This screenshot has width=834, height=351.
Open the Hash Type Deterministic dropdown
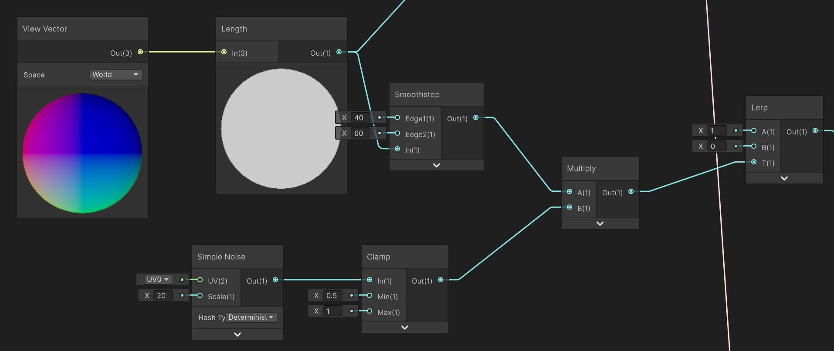click(251, 318)
